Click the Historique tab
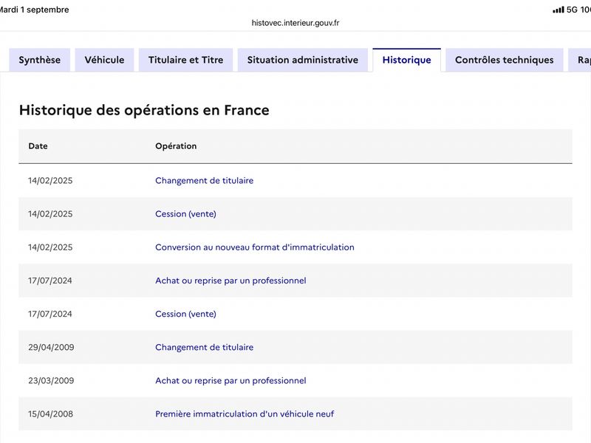591x443 pixels. 407,60
